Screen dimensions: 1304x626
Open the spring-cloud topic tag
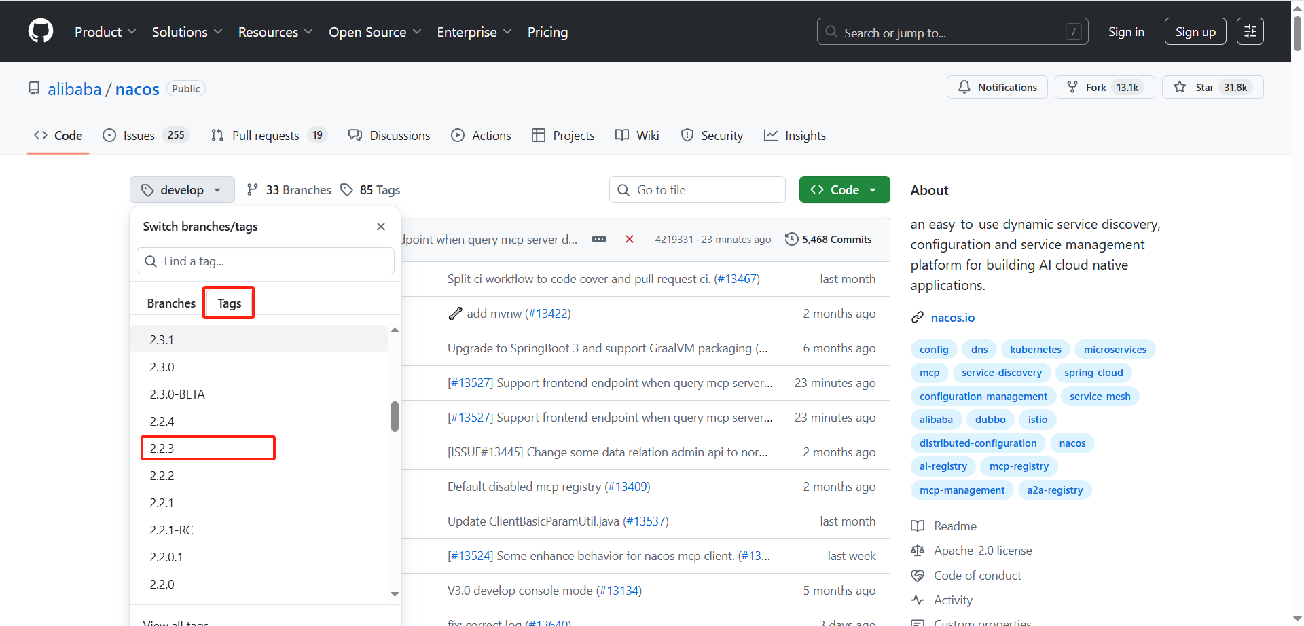[1093, 372]
